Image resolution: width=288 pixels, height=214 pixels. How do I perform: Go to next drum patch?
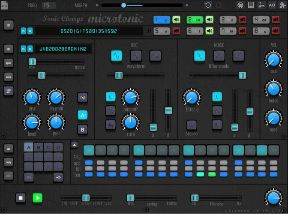coord(30,49)
